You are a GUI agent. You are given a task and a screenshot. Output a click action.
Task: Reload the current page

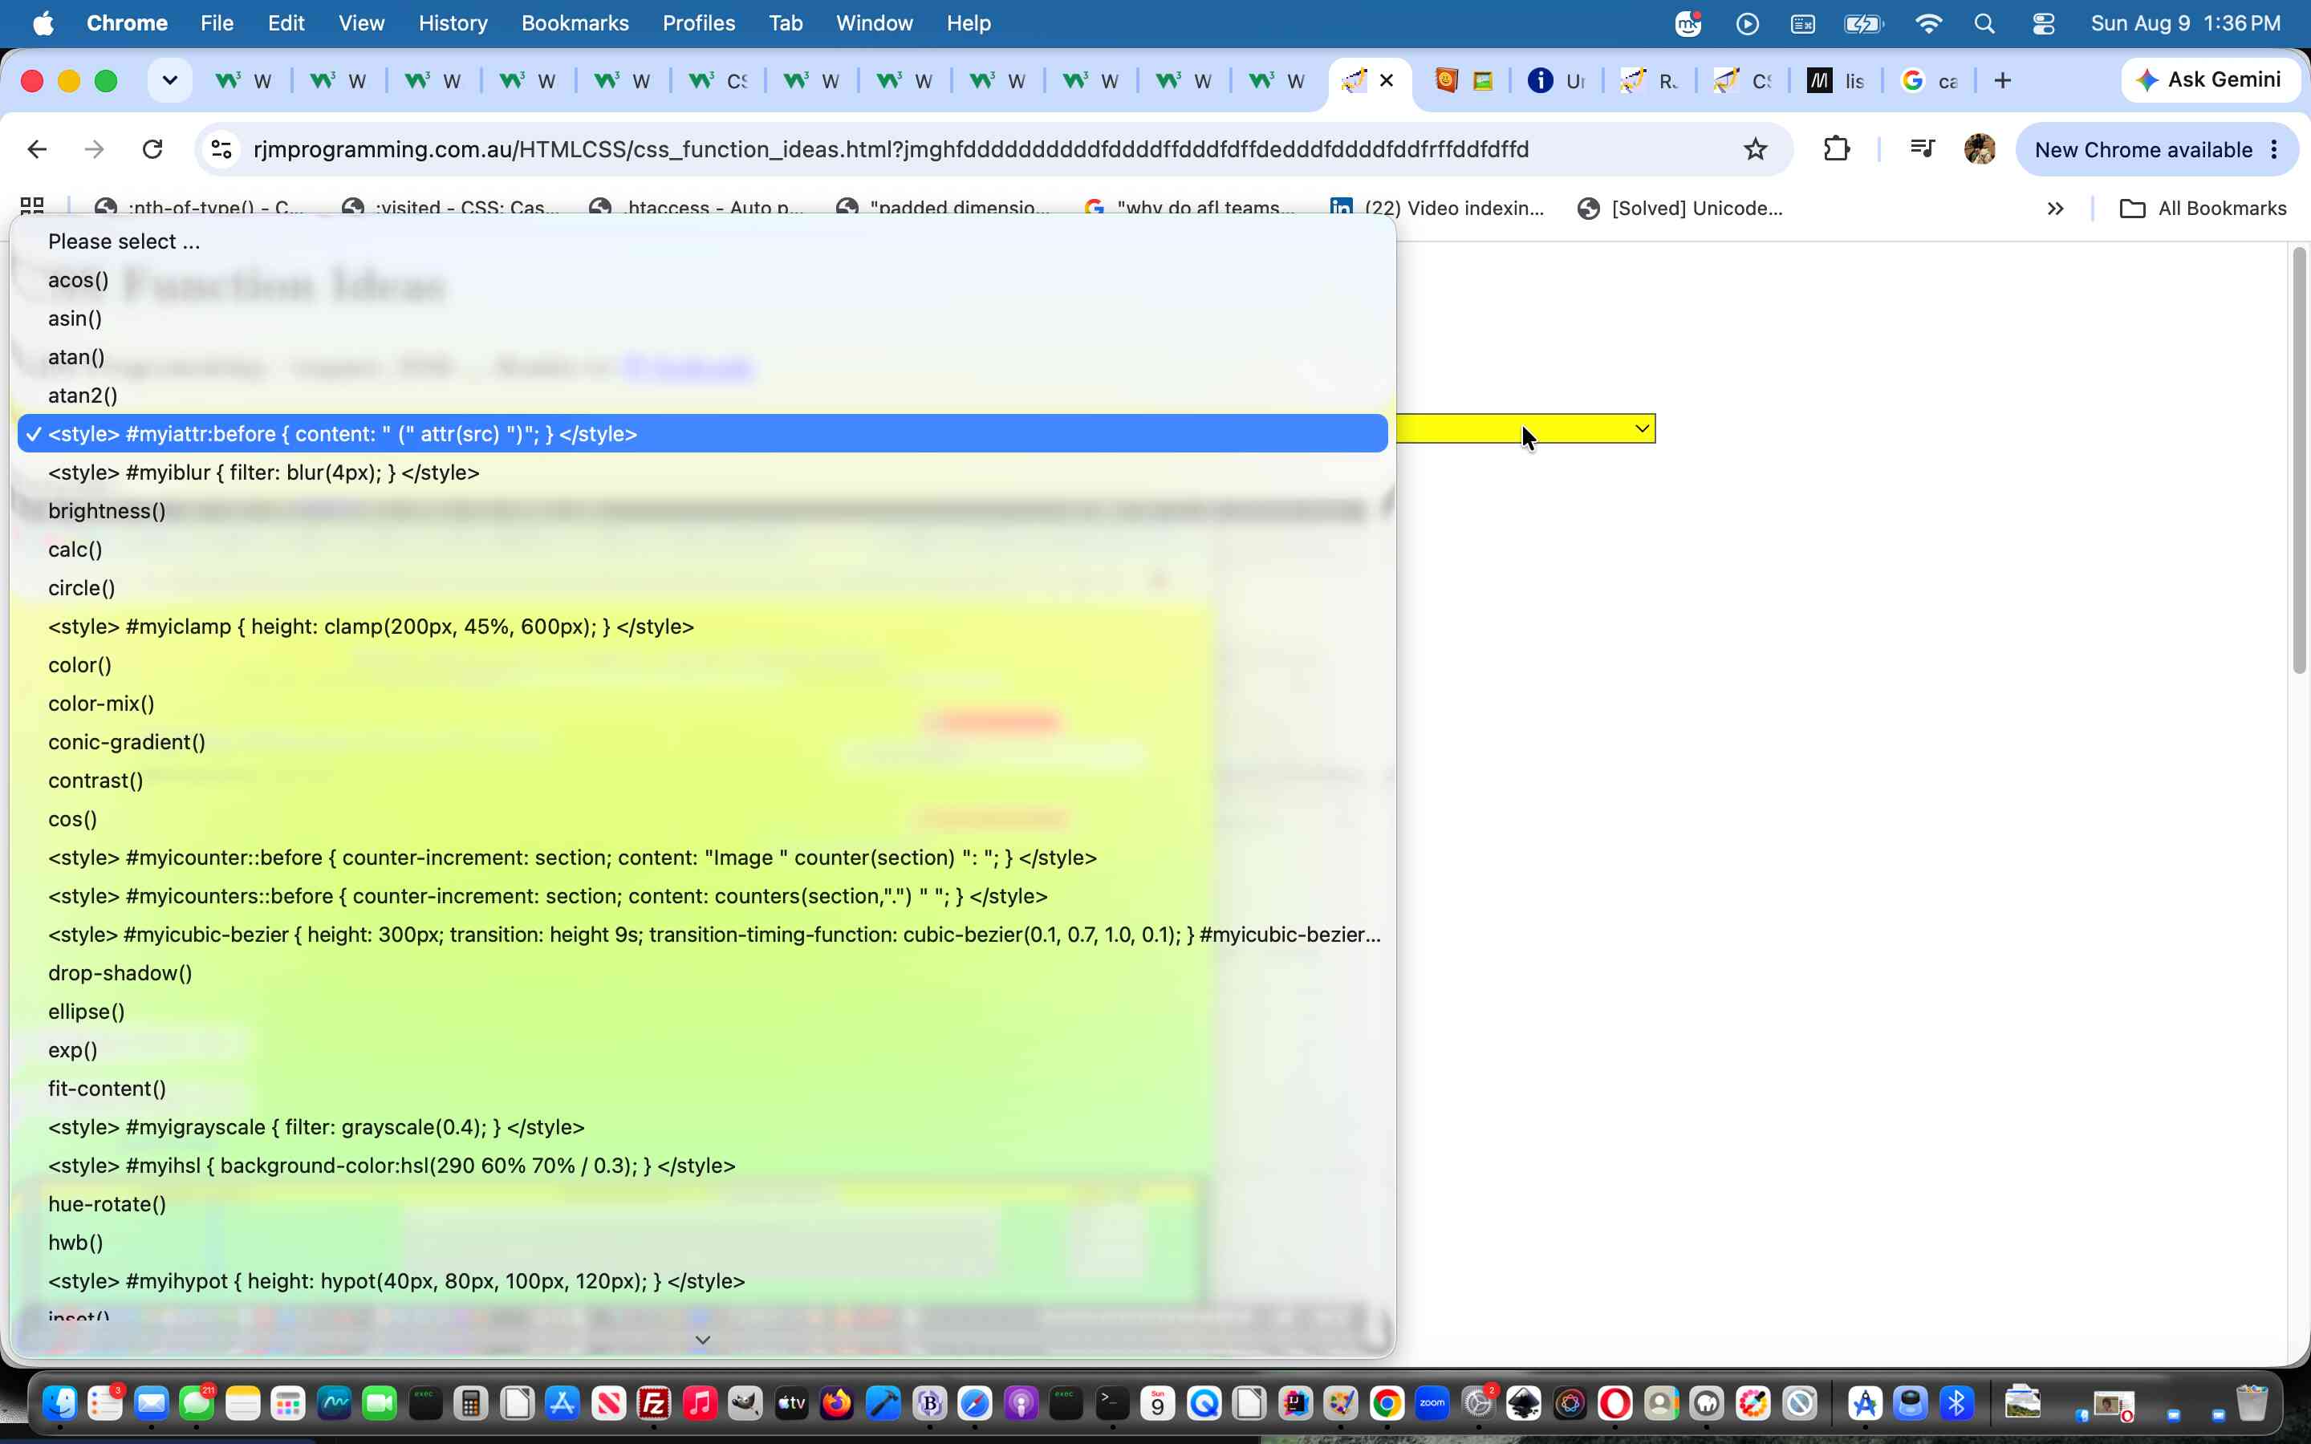[152, 149]
